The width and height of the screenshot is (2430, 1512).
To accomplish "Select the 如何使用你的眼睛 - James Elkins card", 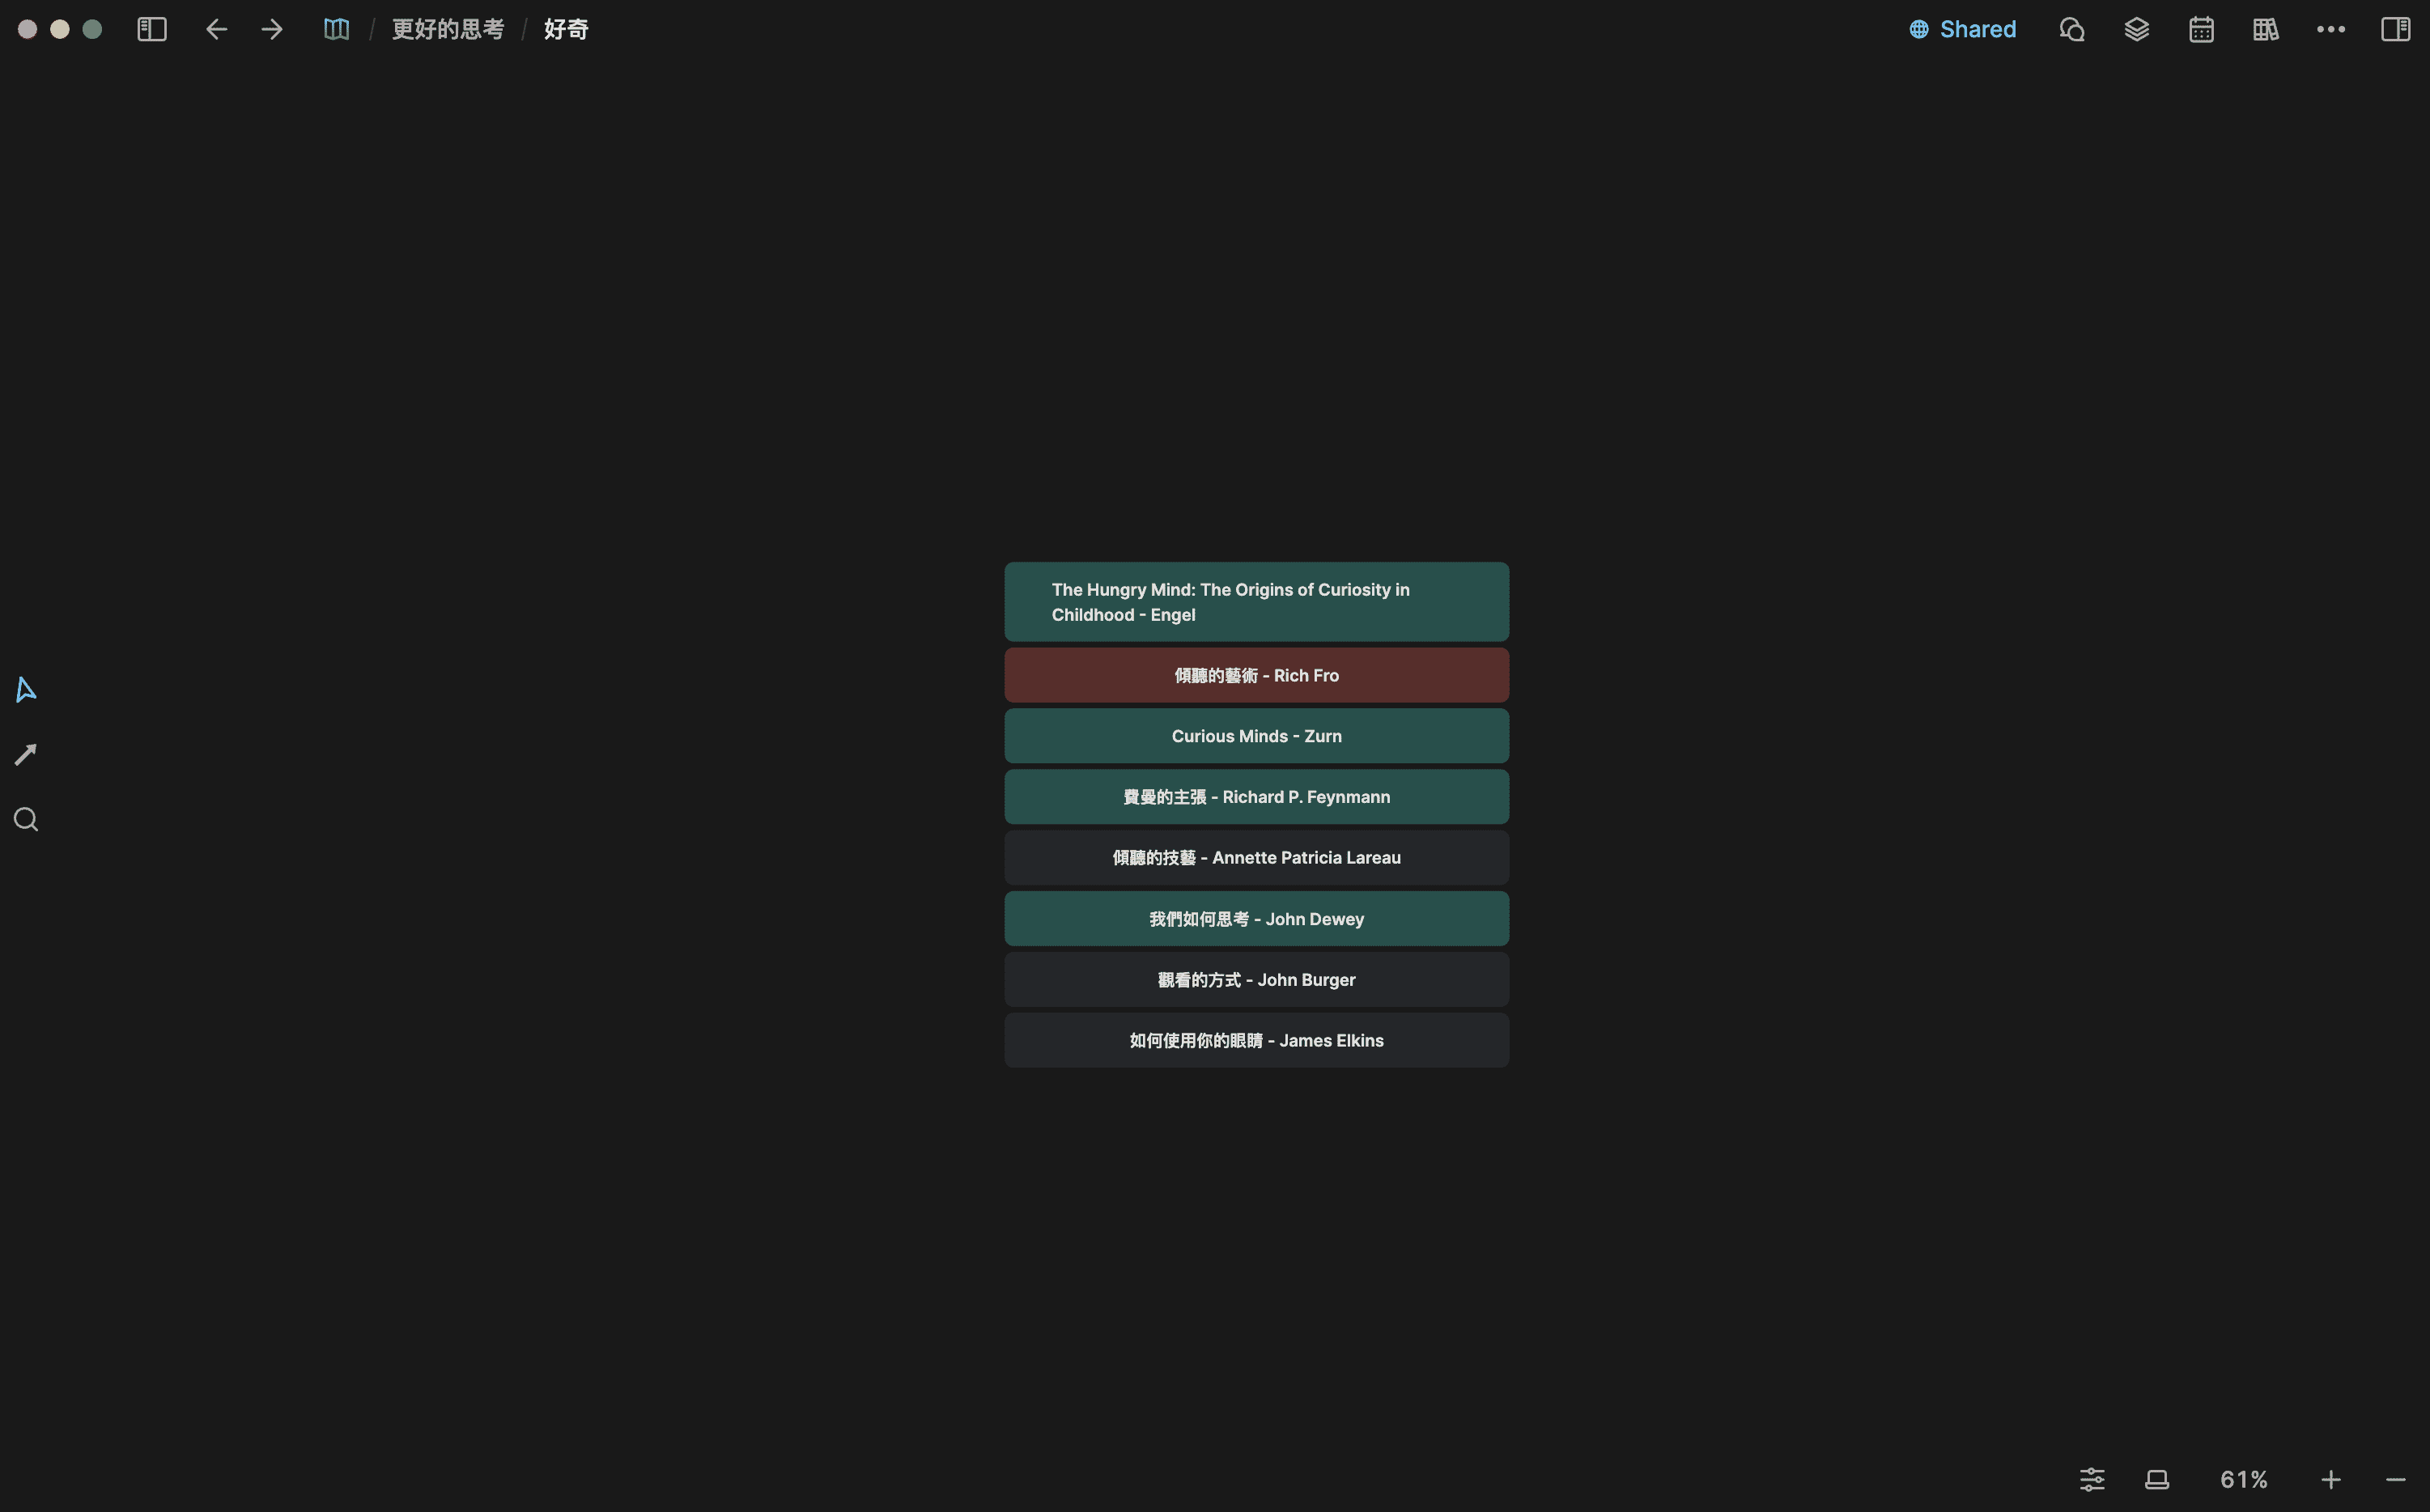I will (x=1256, y=1041).
